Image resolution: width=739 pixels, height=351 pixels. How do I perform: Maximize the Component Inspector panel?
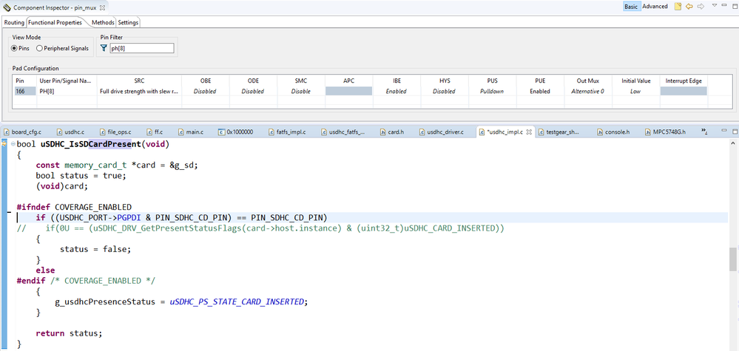pyautogui.click(x=734, y=6)
